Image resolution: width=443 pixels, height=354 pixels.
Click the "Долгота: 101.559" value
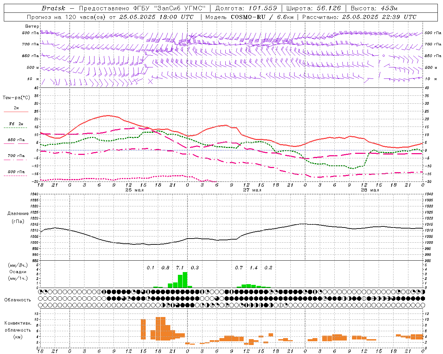click(x=246, y=8)
